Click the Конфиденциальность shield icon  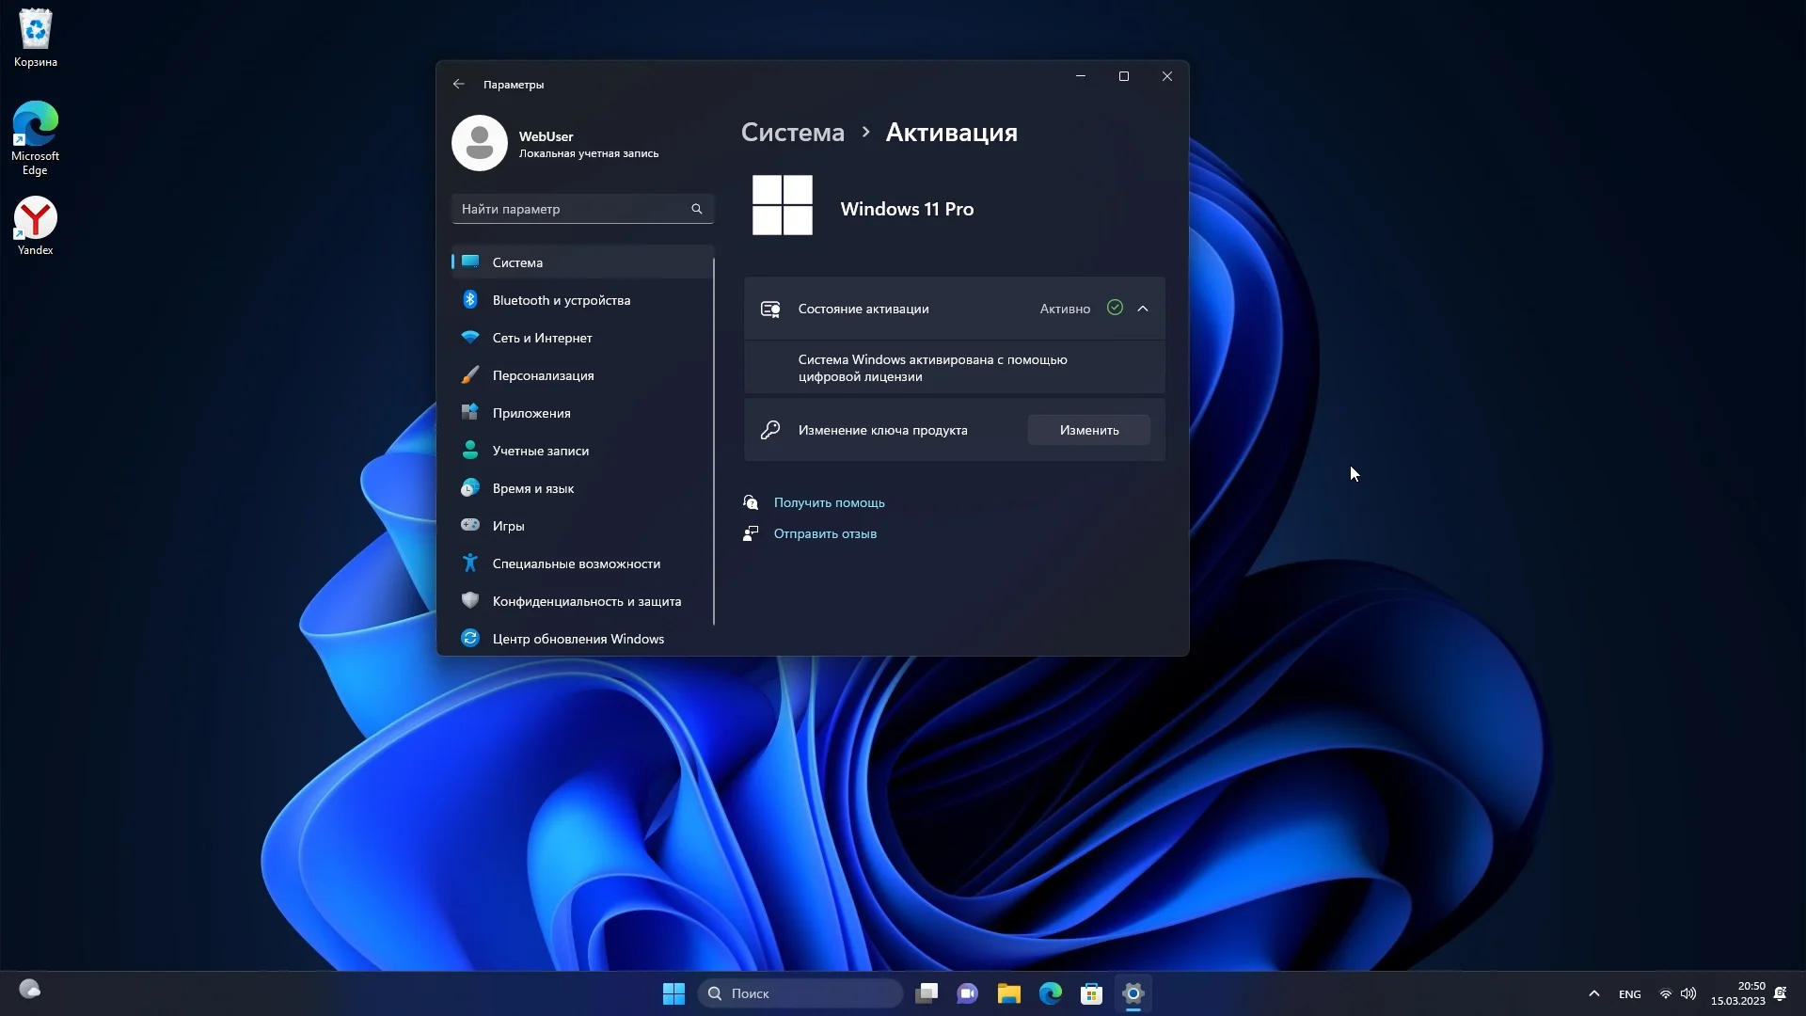point(470,601)
